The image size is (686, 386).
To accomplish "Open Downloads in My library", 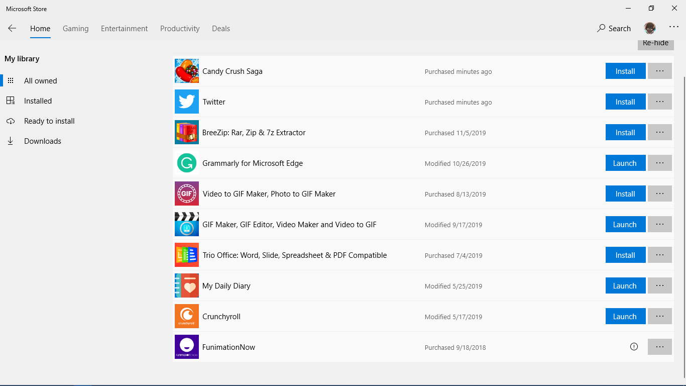I will coord(43,141).
